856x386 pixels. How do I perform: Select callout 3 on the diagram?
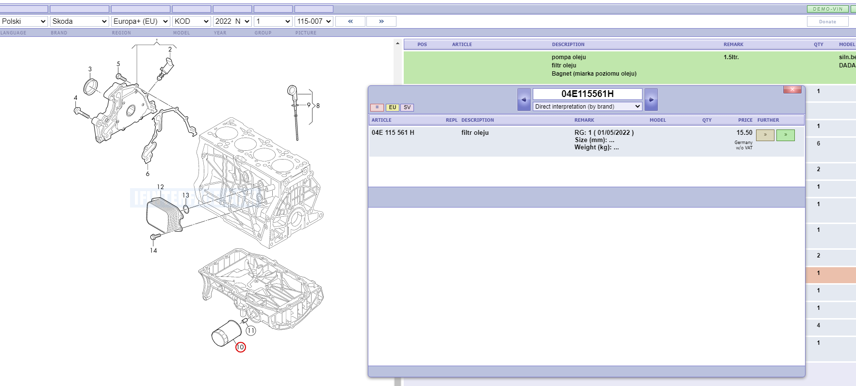(x=90, y=69)
